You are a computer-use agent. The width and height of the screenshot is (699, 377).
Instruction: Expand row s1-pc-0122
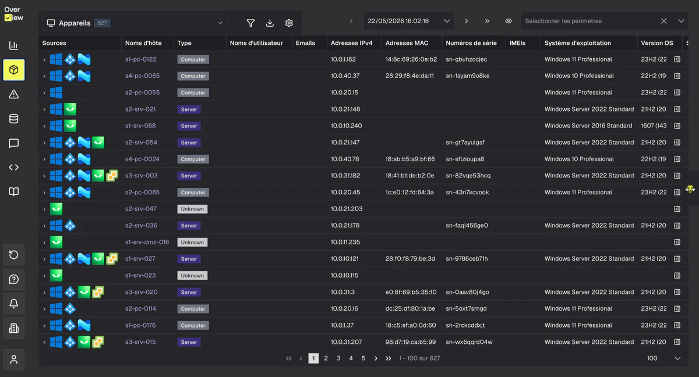point(44,59)
